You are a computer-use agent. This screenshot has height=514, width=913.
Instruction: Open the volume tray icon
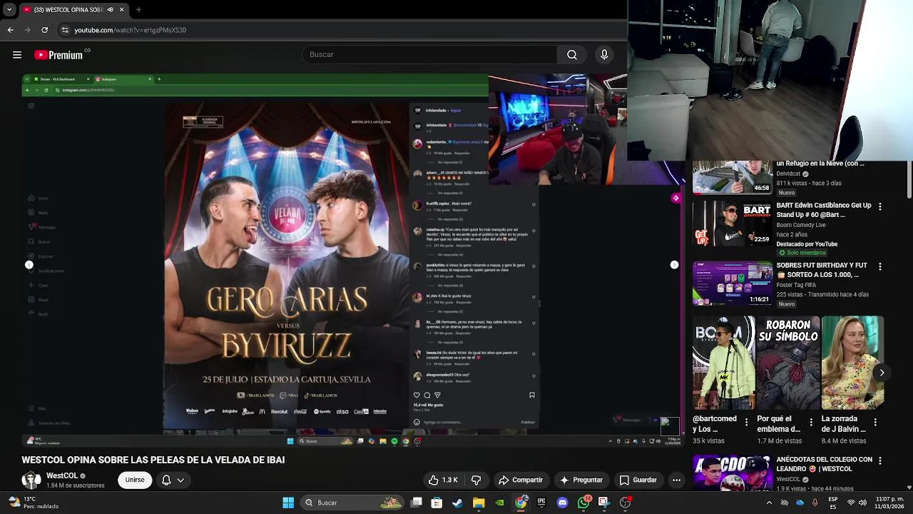coord(863,503)
